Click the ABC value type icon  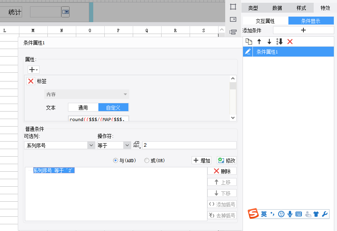click(137, 145)
